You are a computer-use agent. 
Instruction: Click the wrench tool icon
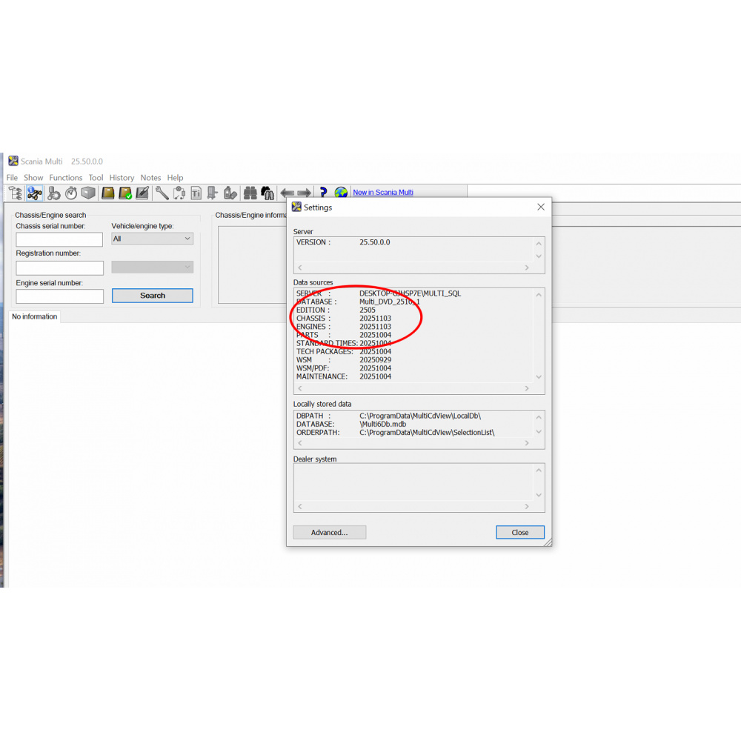click(162, 193)
